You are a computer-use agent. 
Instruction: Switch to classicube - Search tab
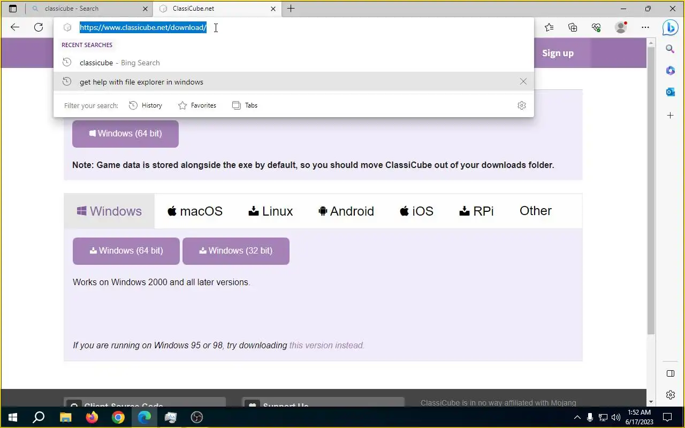click(89, 9)
